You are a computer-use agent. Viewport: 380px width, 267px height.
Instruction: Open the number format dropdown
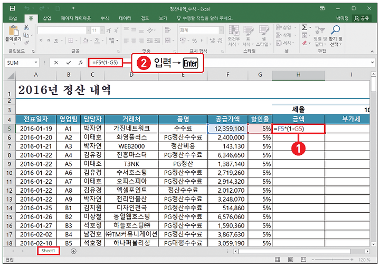click(x=221, y=30)
